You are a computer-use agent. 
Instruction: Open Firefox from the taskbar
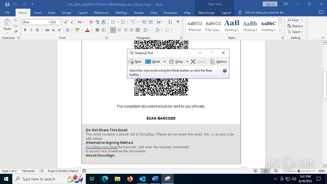(130, 179)
